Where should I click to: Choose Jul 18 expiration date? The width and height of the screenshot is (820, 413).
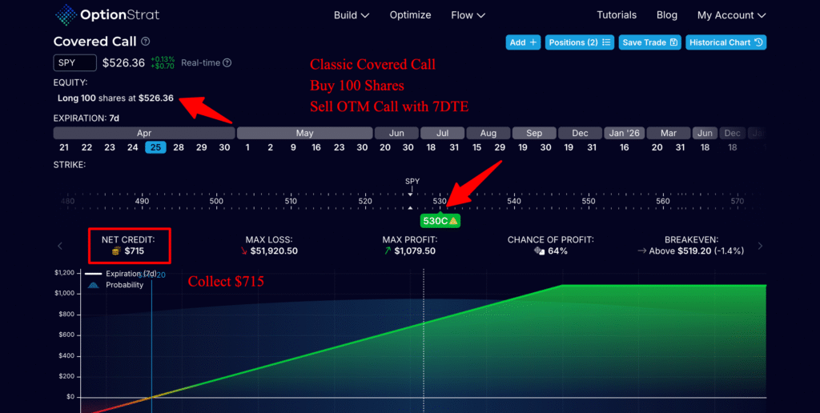tap(431, 147)
